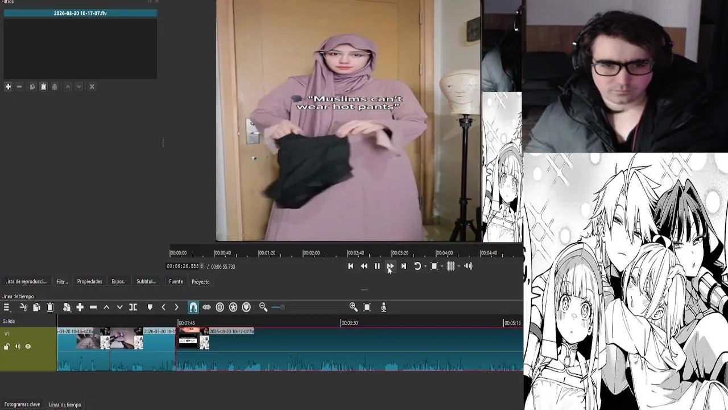Paste filters using the clipboard icon in the Filtros panel
The image size is (728, 410).
click(43, 87)
